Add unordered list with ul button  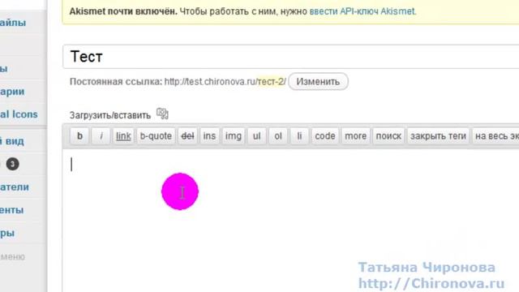point(256,136)
